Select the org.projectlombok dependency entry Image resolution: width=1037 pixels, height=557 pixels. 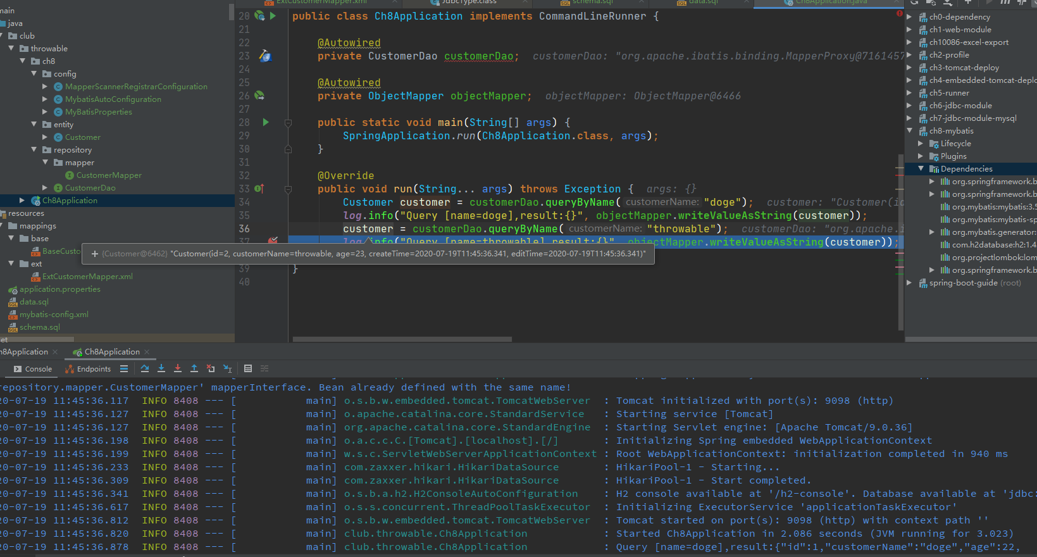pos(993,258)
